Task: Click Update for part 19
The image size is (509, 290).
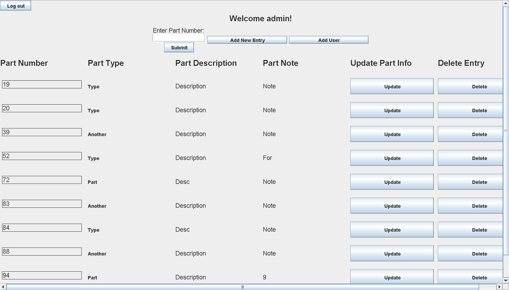Action: [392, 86]
